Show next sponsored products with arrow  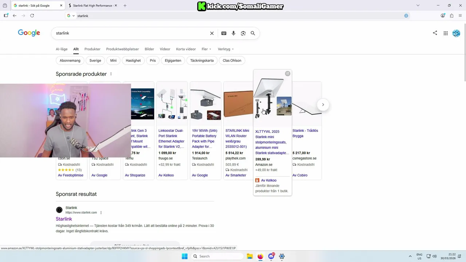[x=323, y=105]
